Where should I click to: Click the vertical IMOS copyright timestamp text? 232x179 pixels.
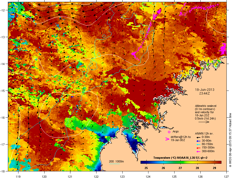click(x=230, y=140)
